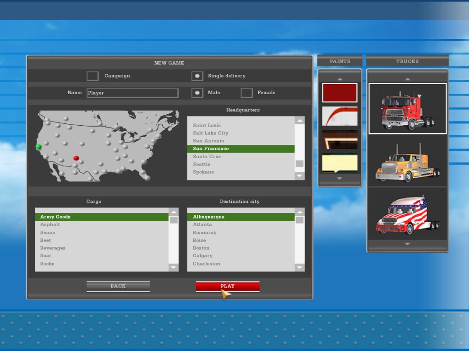469x351 pixels.
Task: Click trucks list up arrow
Action: pos(407,79)
